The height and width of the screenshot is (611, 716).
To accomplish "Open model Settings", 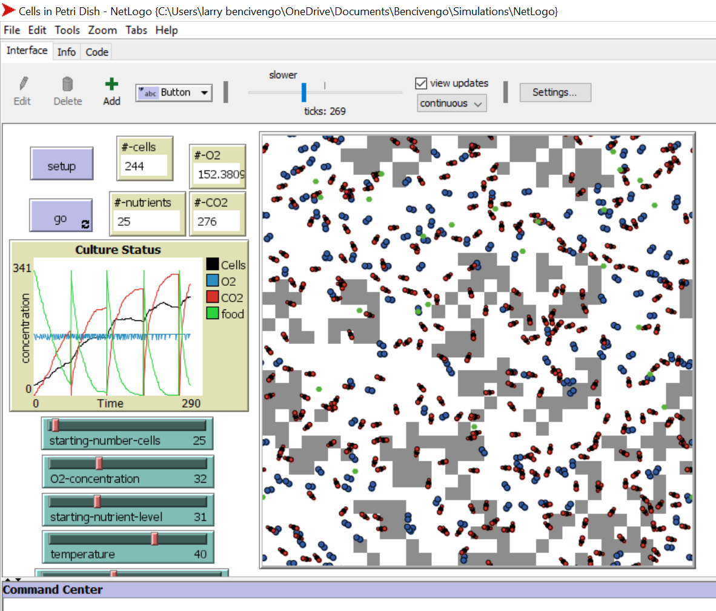I will tap(555, 92).
